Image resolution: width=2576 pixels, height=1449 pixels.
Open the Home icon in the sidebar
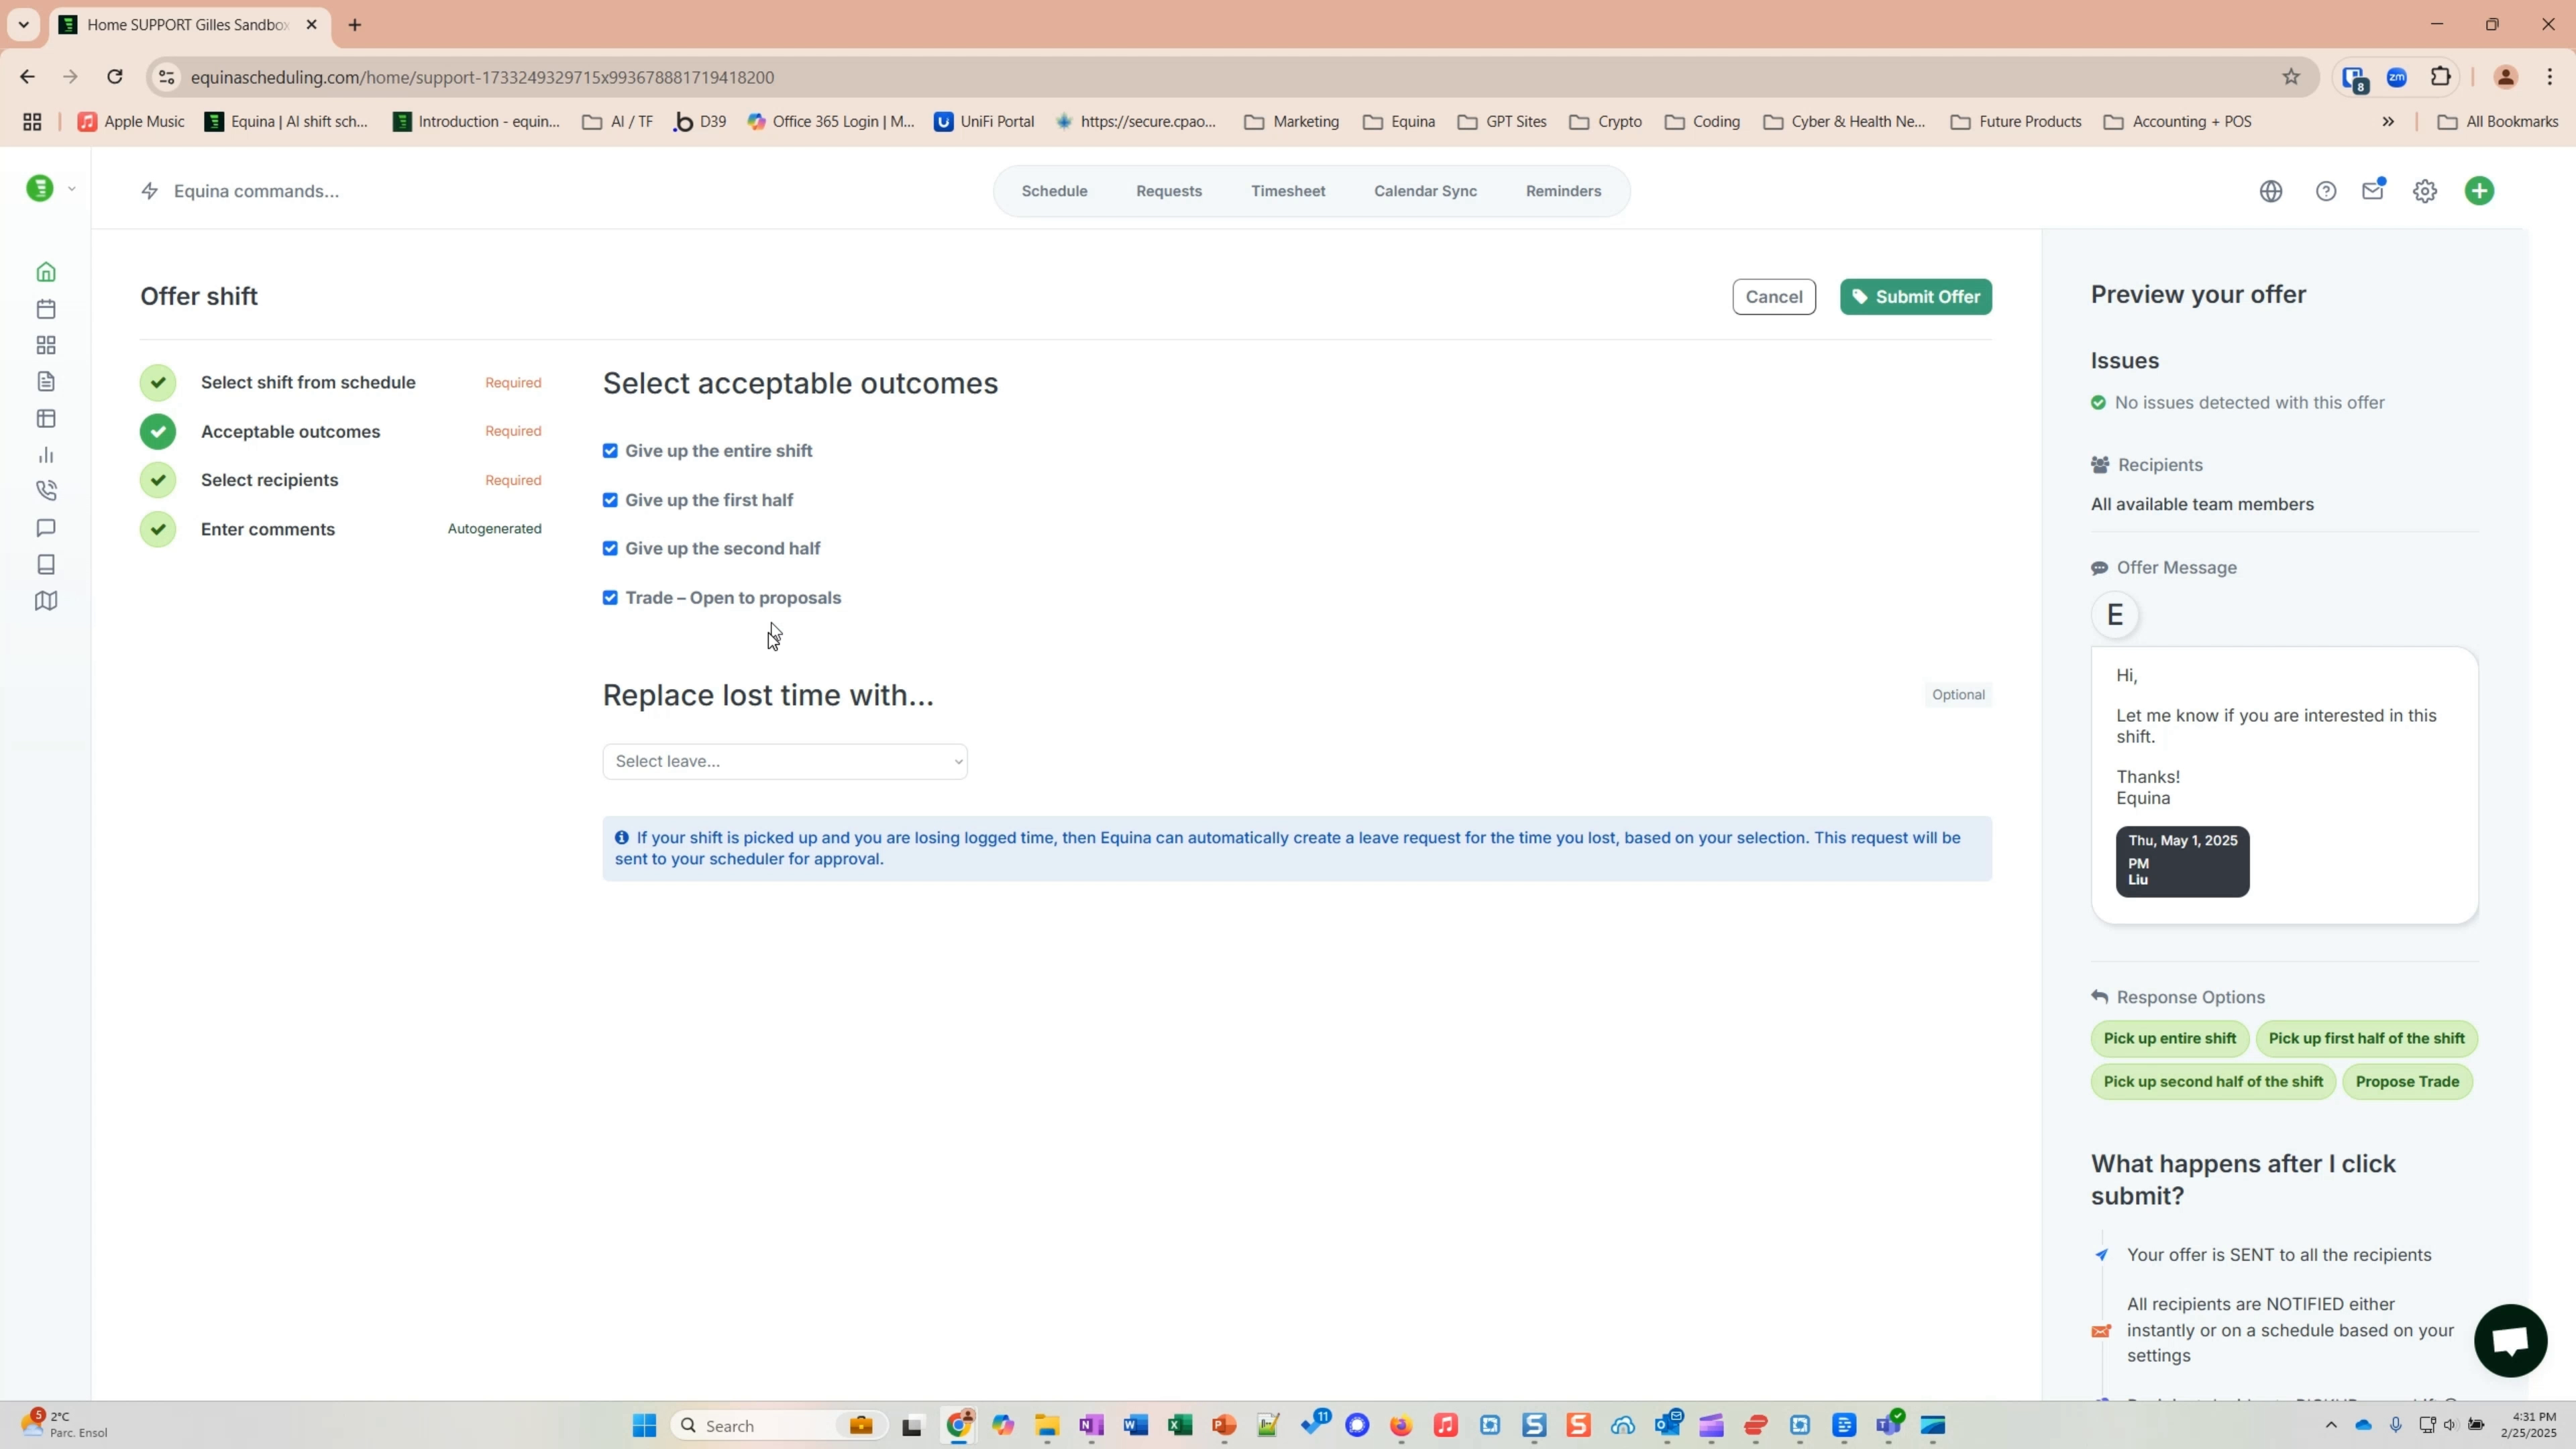point(46,272)
